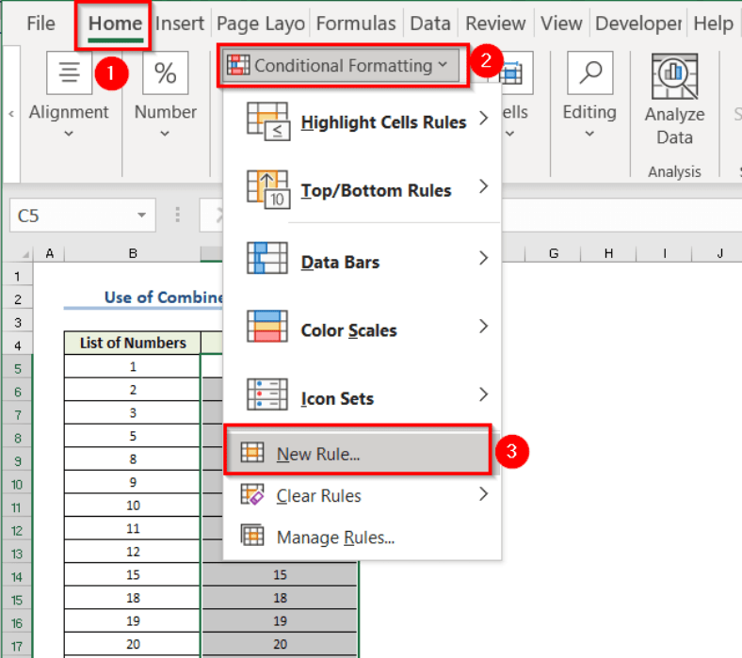Click the Data Bars icon
Image resolution: width=742 pixels, height=658 pixels.
click(x=267, y=258)
